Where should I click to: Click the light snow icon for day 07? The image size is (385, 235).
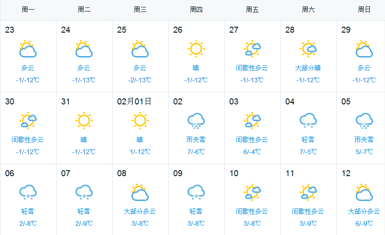[x=84, y=193]
